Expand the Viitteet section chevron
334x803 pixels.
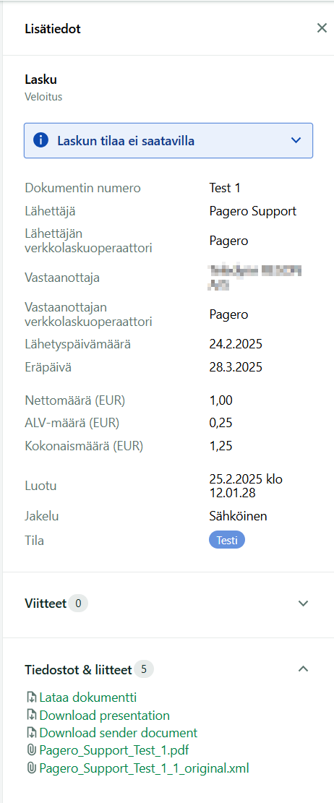pyautogui.click(x=303, y=604)
